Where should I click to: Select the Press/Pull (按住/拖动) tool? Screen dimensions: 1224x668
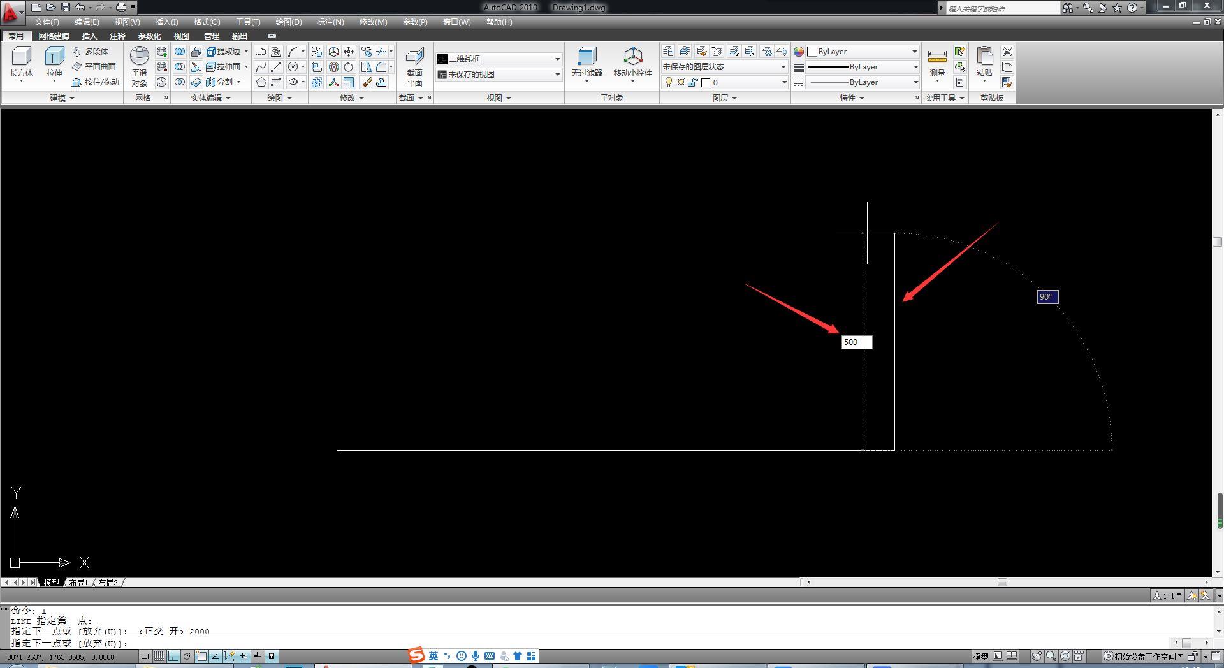pos(95,82)
